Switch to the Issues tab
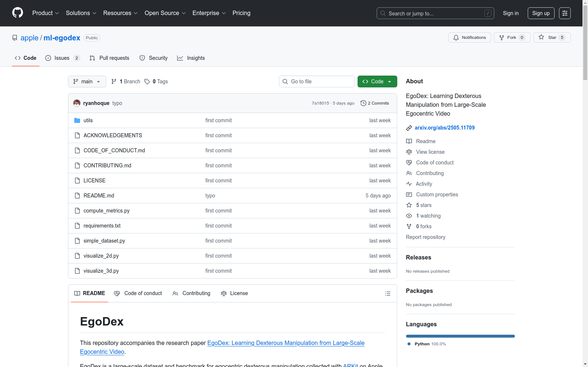 62,58
